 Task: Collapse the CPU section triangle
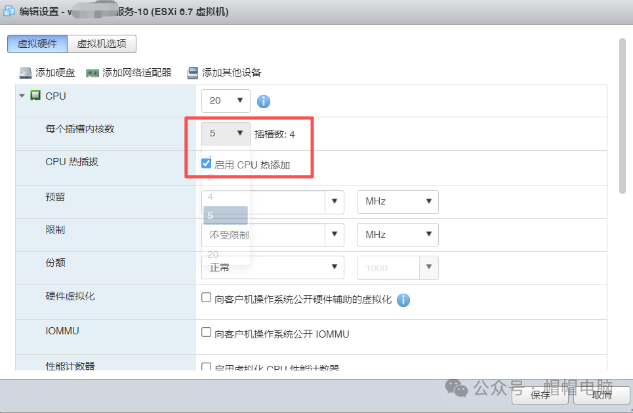[x=22, y=96]
